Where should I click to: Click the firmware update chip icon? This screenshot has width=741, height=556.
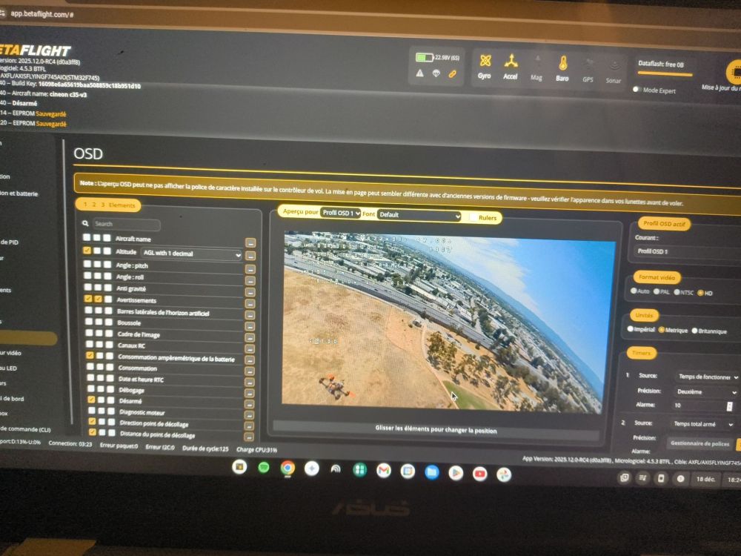coord(734,72)
